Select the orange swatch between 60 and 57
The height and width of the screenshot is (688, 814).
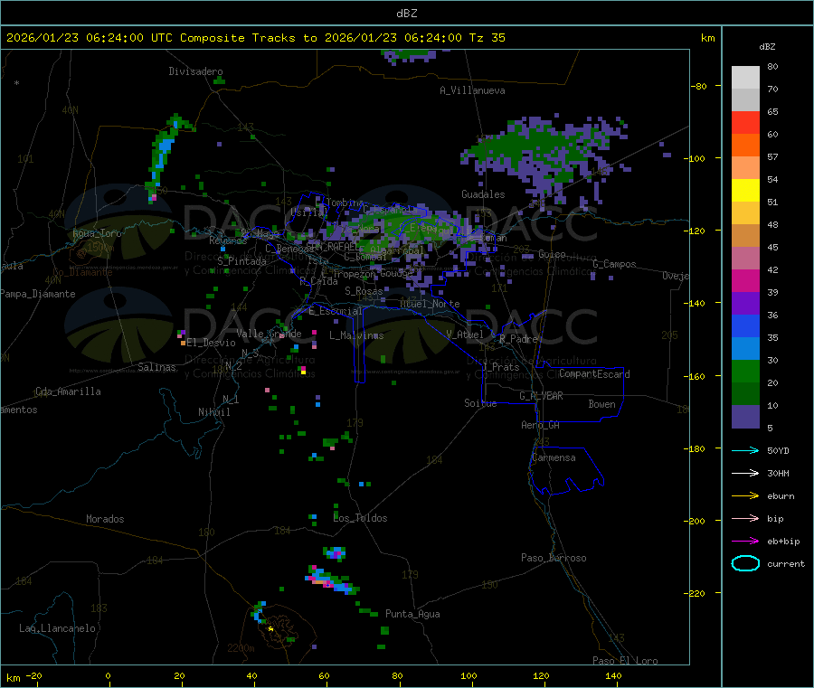click(x=745, y=145)
